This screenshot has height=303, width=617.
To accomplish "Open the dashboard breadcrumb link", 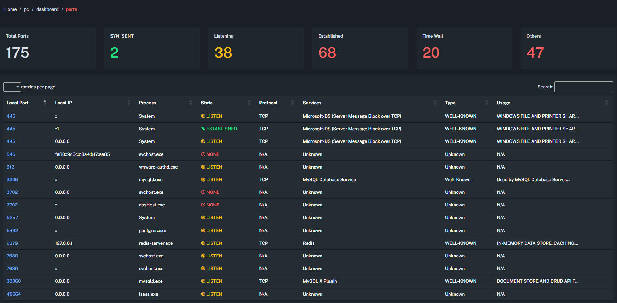I will click(x=47, y=9).
